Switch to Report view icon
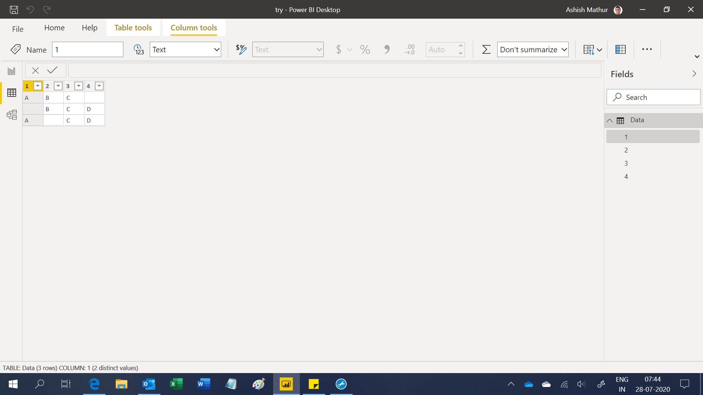The height and width of the screenshot is (395, 703). click(12, 71)
